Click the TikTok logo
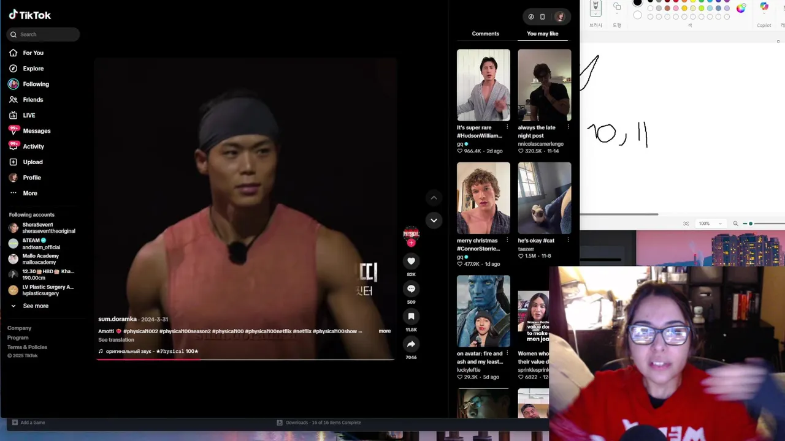785x441 pixels. [x=29, y=15]
